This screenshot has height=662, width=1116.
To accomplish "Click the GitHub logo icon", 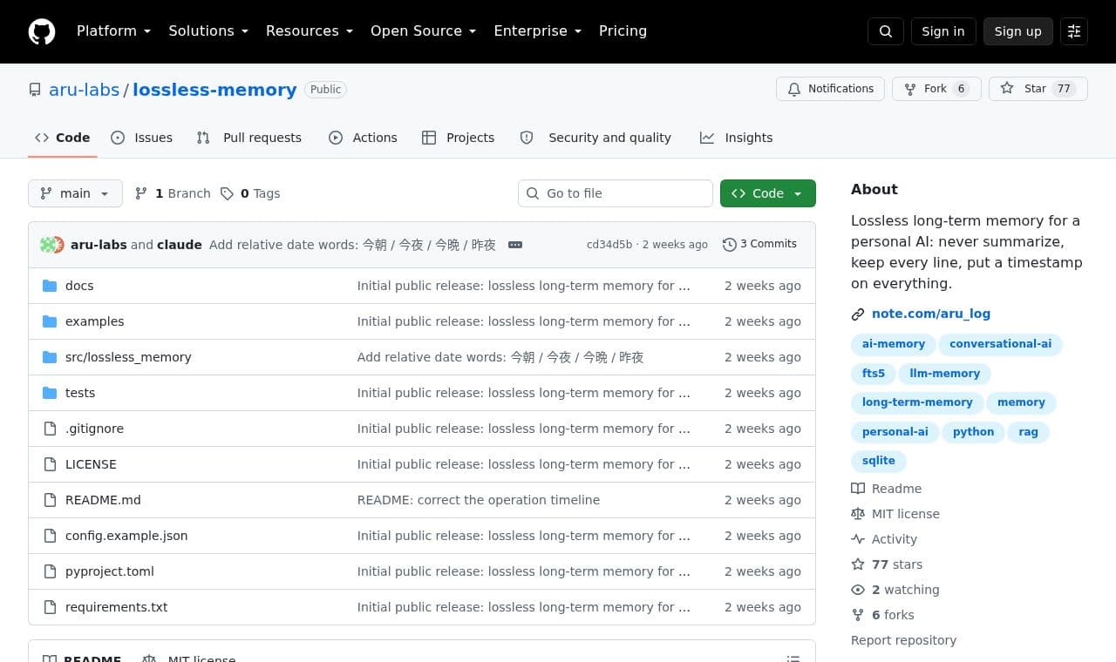I will point(42,31).
